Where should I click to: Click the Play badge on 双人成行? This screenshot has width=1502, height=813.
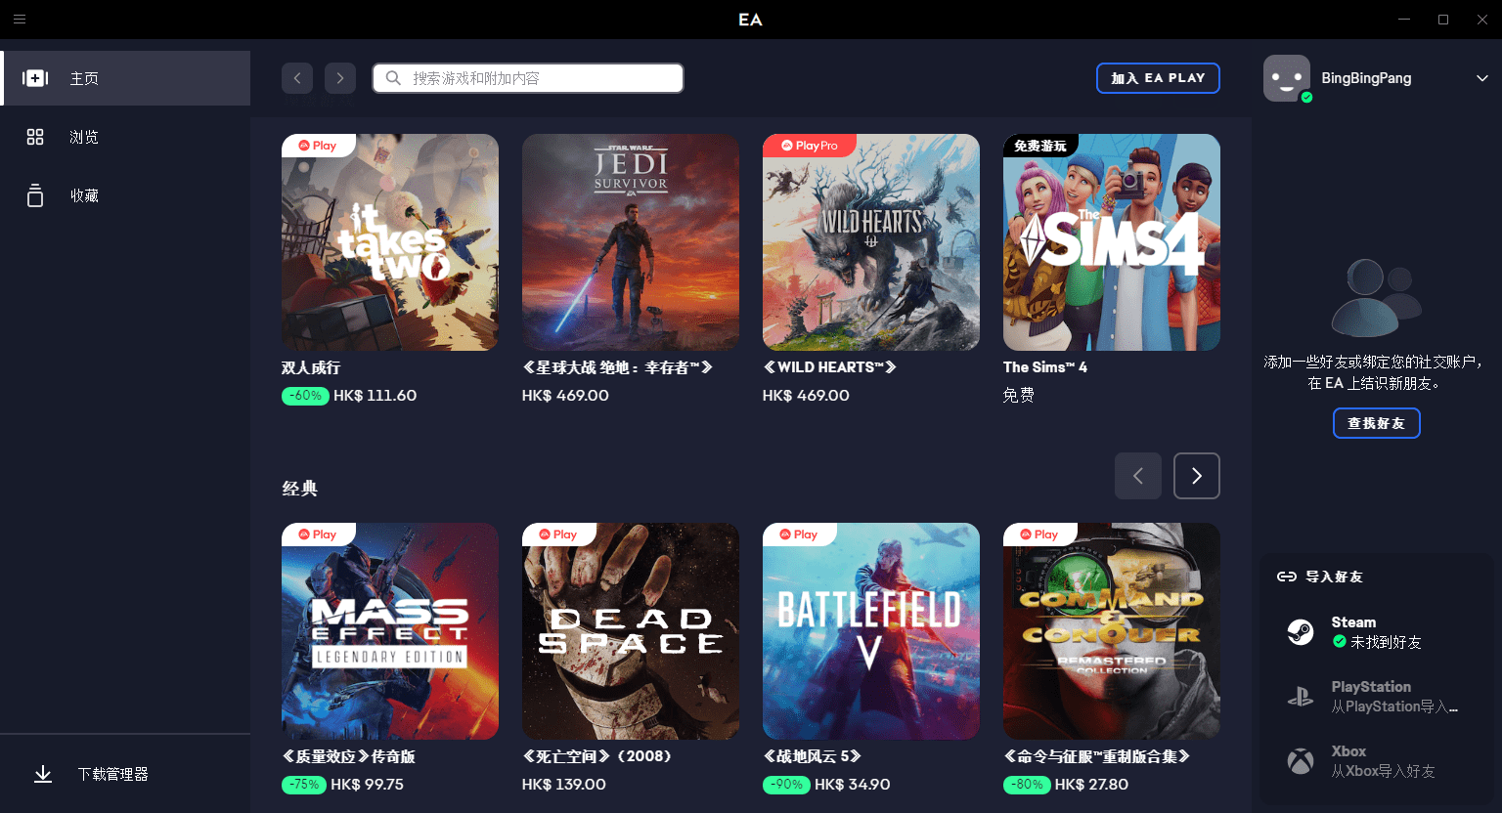[x=318, y=146]
